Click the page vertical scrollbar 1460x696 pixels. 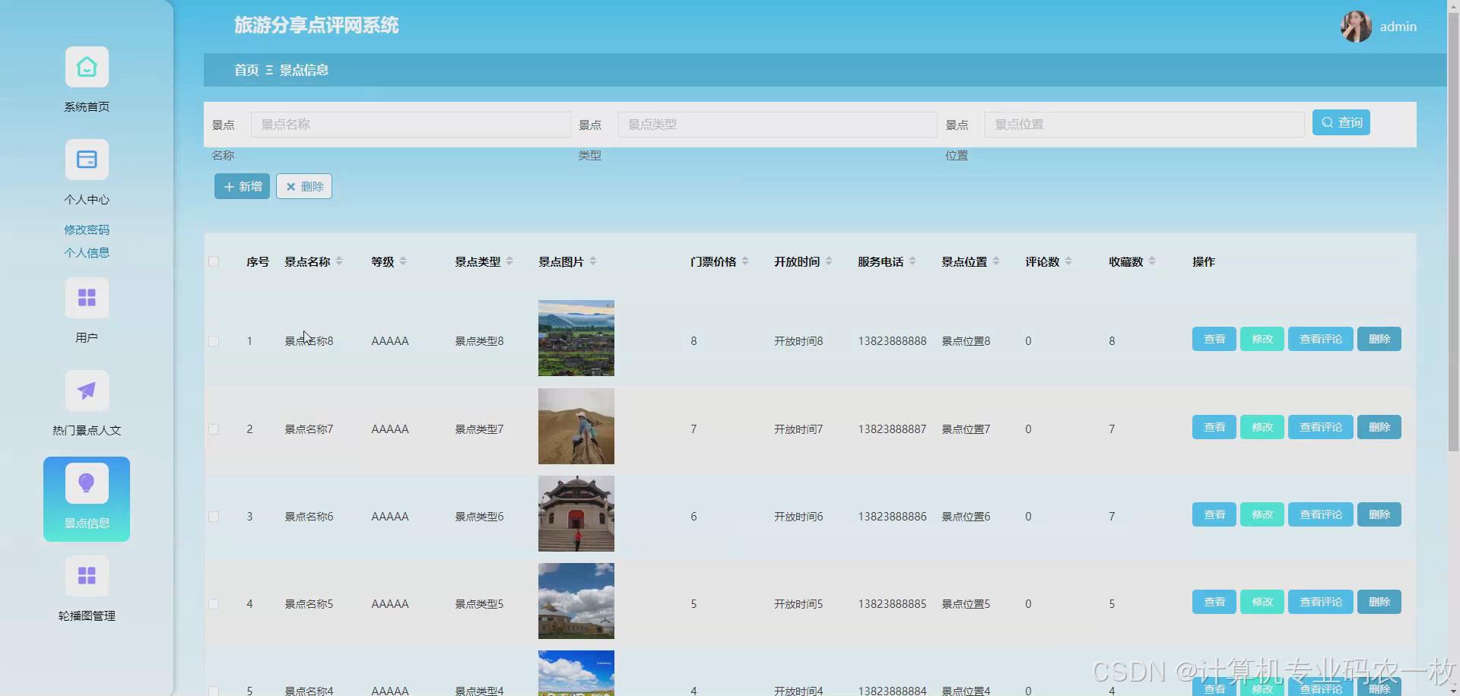(1453, 228)
